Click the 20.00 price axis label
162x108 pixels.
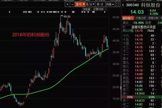(x=116, y=87)
